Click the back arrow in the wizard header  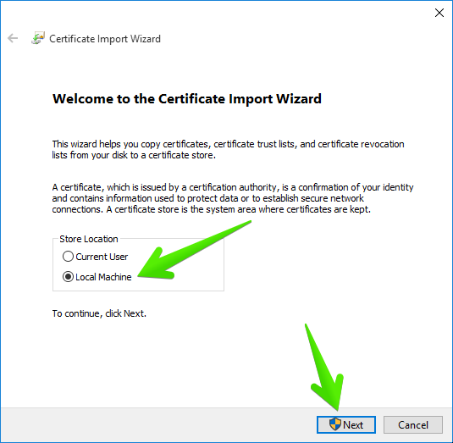pyautogui.click(x=13, y=38)
